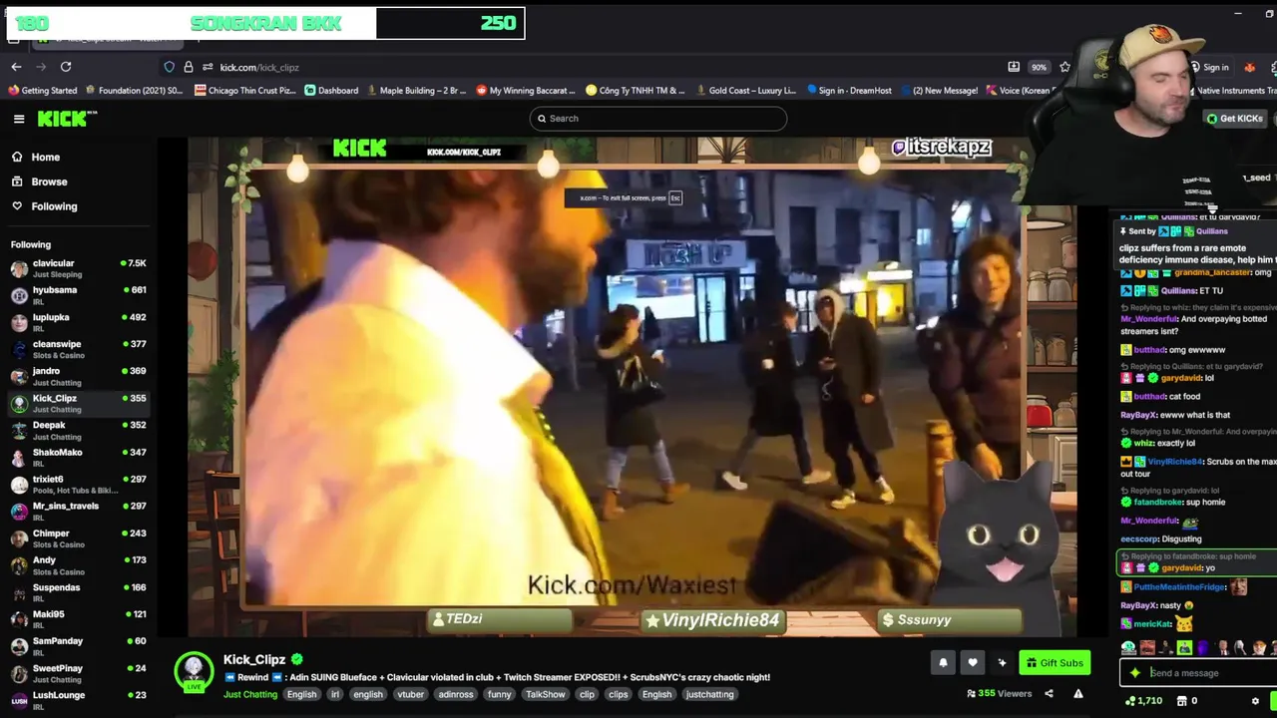1277x718 pixels.
Task: Click the green KICK logo
Action: (67, 119)
